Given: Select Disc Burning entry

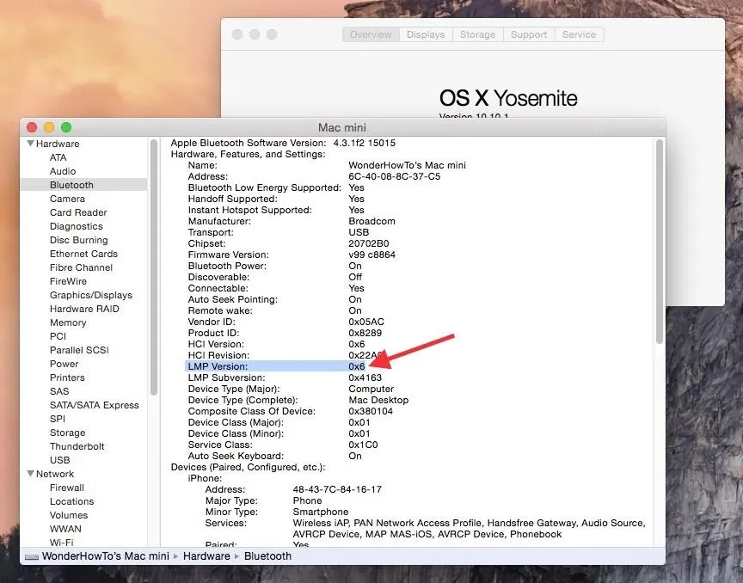Looking at the screenshot, I should pyautogui.click(x=78, y=240).
